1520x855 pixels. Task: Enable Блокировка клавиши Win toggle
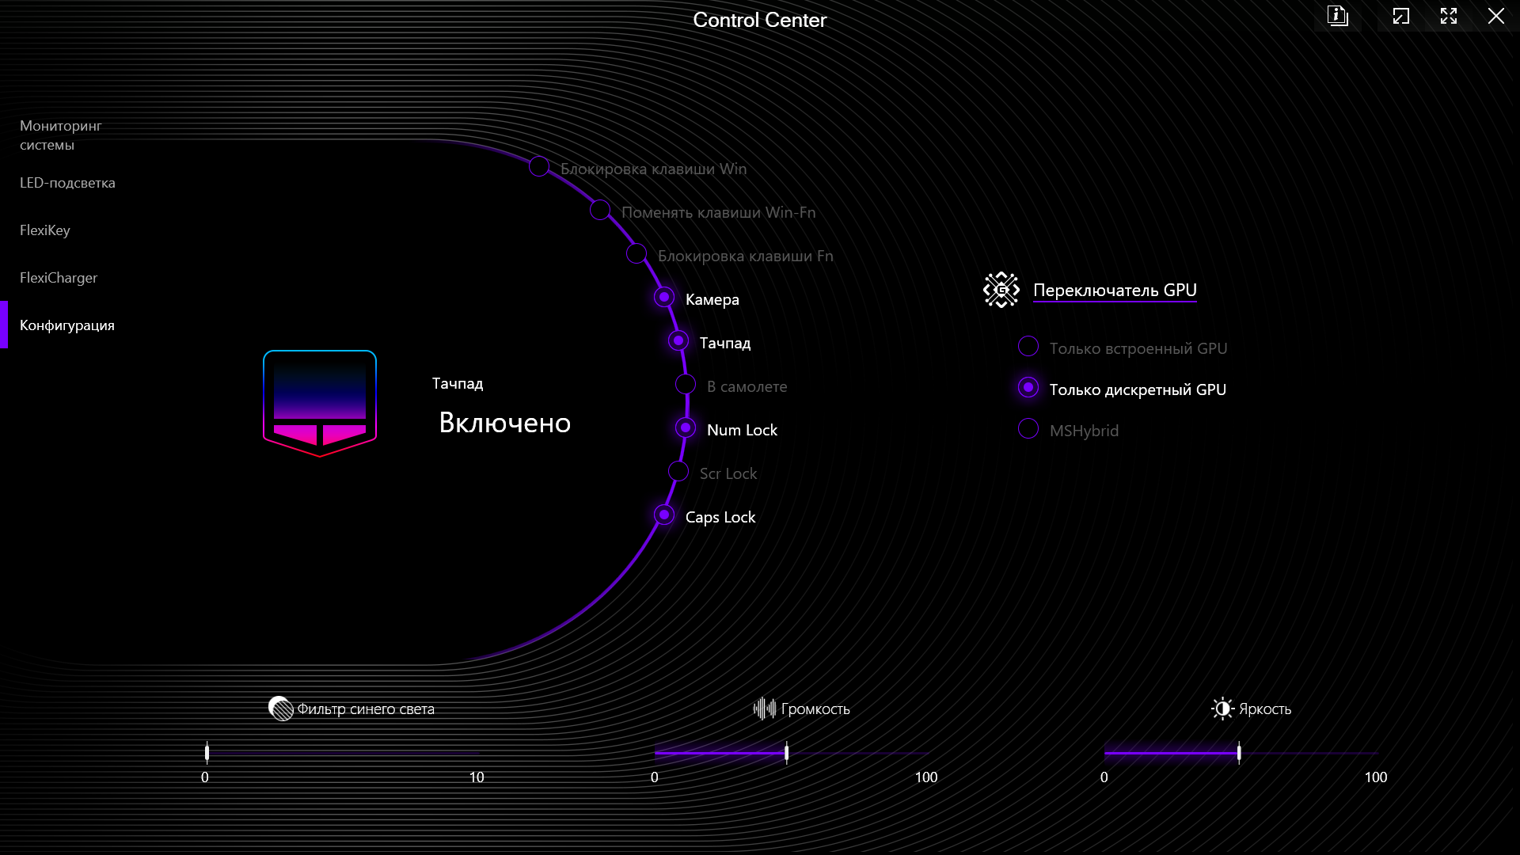(539, 167)
